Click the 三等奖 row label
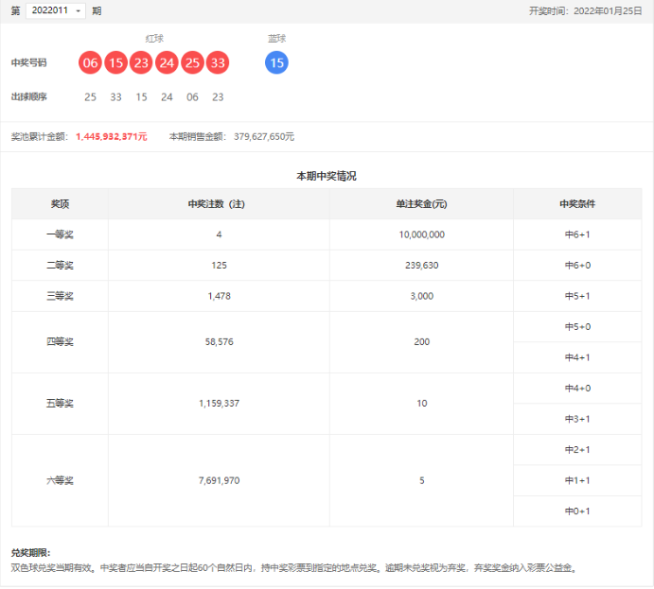This screenshot has height=589, width=654. click(x=60, y=296)
